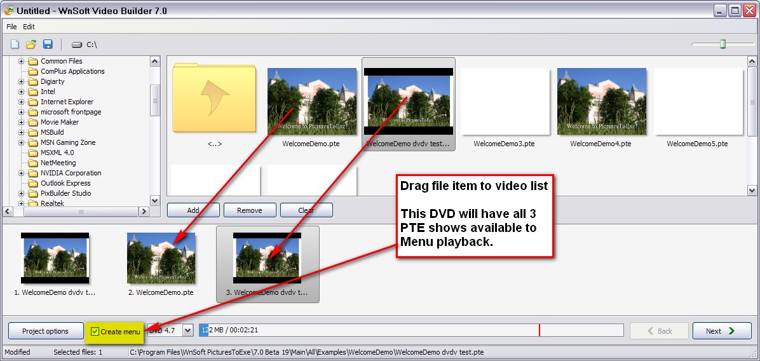Toggle the Create menu checkbox
Screen dimensions: 760x361
click(95, 332)
